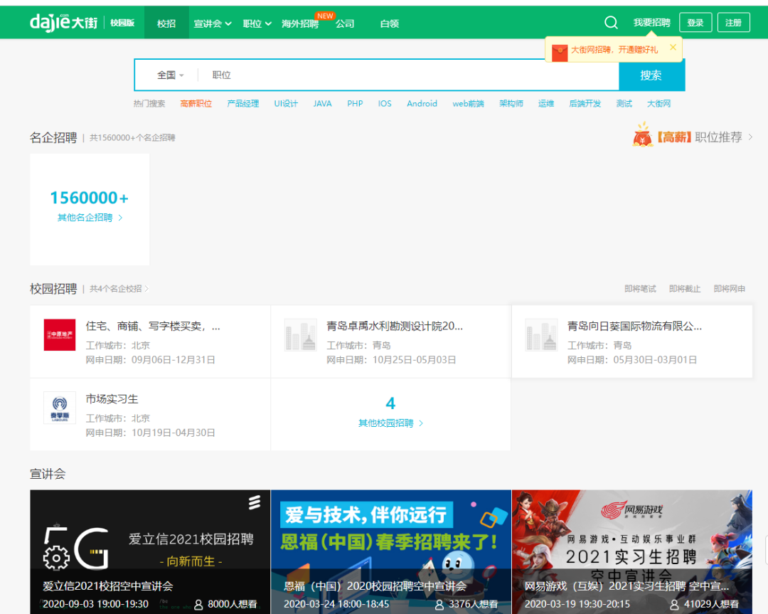Open the red Centaline company logo
The height and width of the screenshot is (614, 768).
[x=60, y=334]
